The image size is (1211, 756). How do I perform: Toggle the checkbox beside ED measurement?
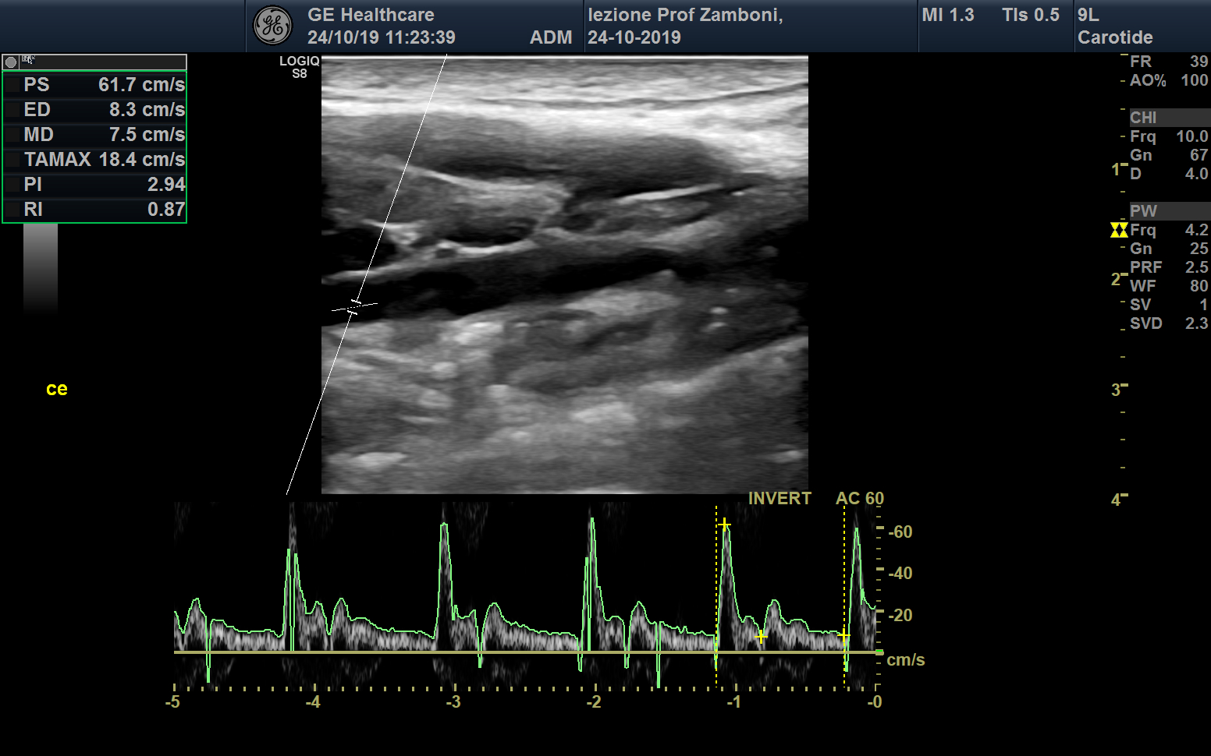(13, 110)
